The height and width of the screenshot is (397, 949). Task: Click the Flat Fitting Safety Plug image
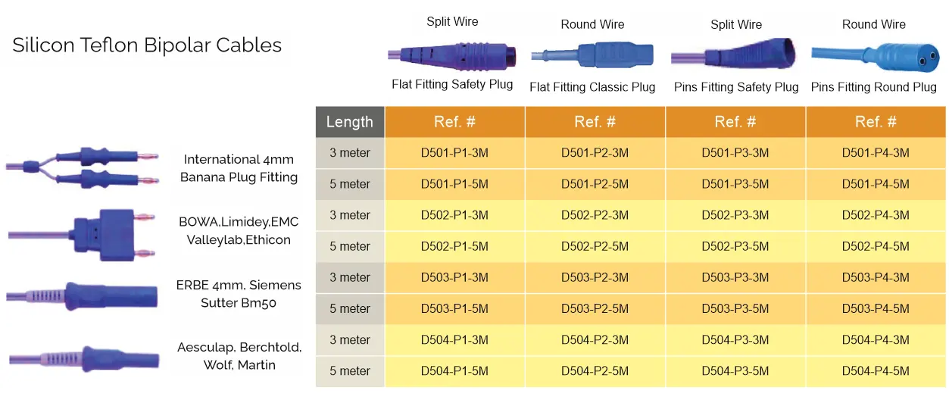pyautogui.click(x=452, y=55)
